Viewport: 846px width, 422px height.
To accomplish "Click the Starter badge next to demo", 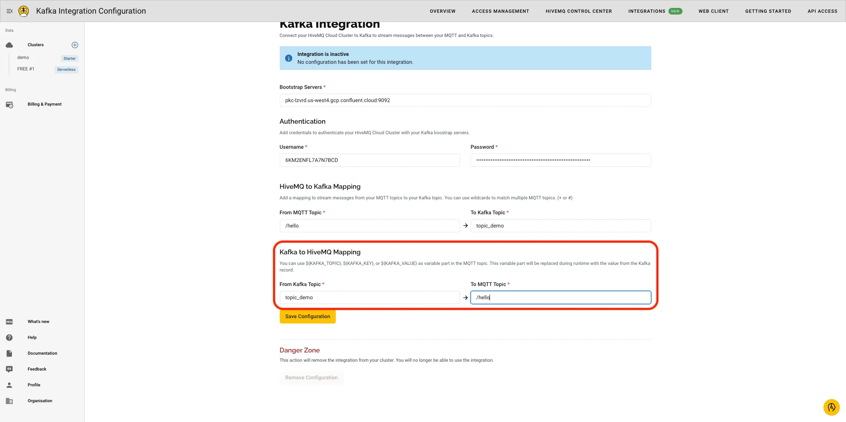I will pos(70,59).
